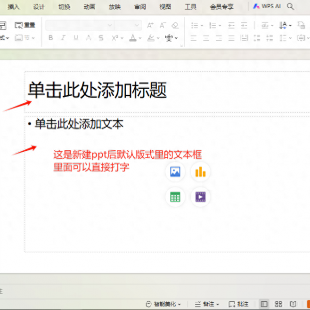The height and width of the screenshot is (310, 310).
Task: Insert picture via placeholder image icon
Action: click(175, 172)
